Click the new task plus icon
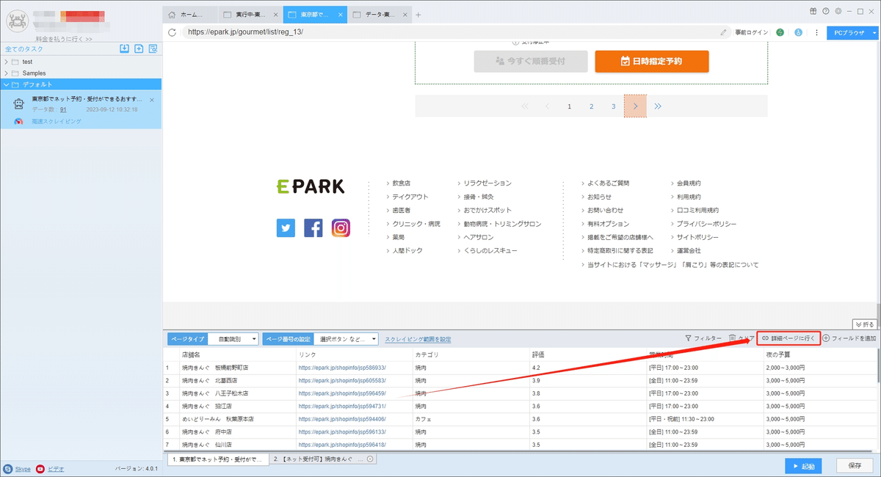 (139, 49)
